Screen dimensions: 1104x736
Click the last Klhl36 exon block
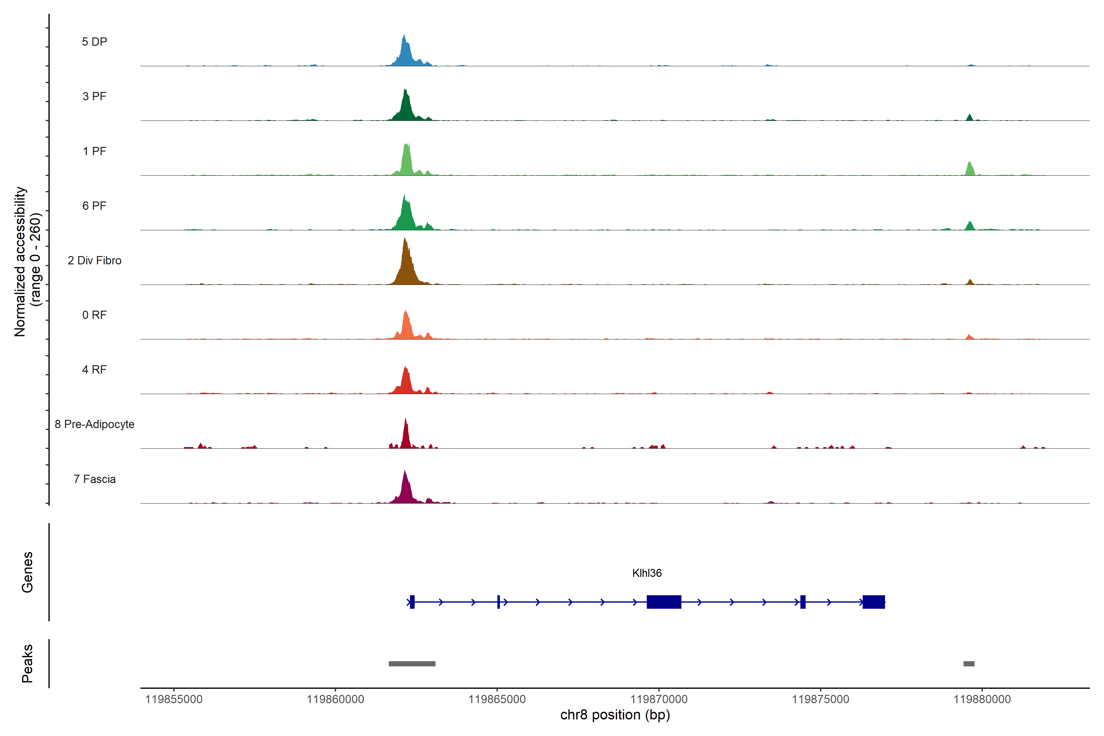pyautogui.click(x=873, y=602)
